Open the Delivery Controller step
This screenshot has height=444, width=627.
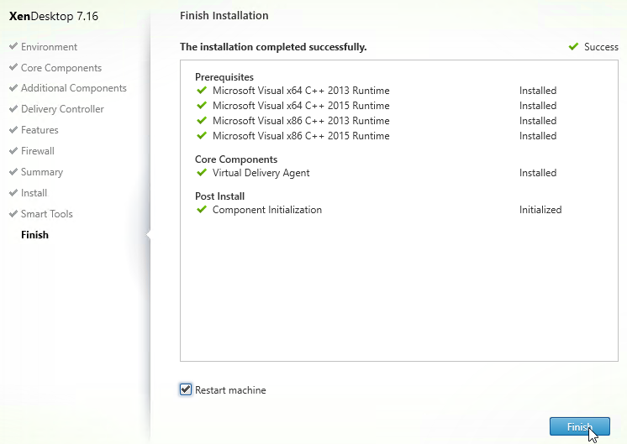(x=62, y=109)
